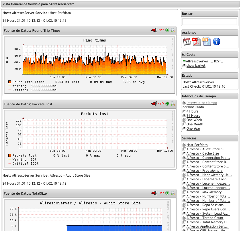Remove AlfrescoServer::_HOST_ from the basket
Image resolution: width=243 pixels, height=231 pixels.
[x=184, y=61]
